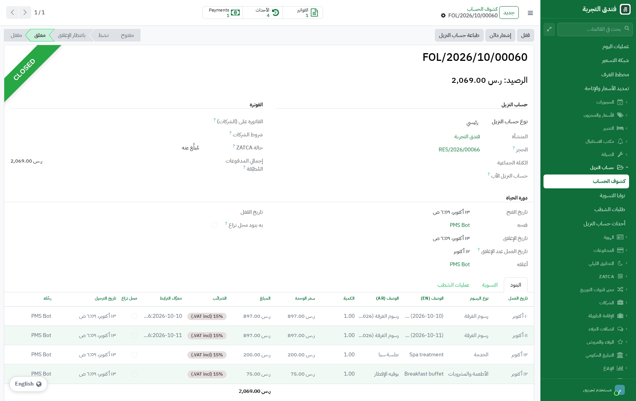The width and height of the screenshot is (636, 401).
Task: Click the expand sidebar arrows icon
Action: [x=549, y=29]
